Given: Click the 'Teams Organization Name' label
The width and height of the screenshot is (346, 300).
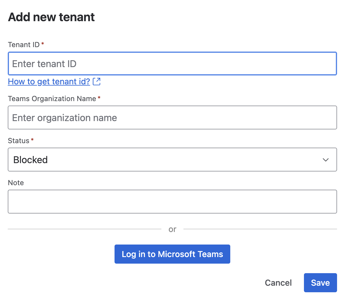Looking at the screenshot, I should tap(52, 99).
